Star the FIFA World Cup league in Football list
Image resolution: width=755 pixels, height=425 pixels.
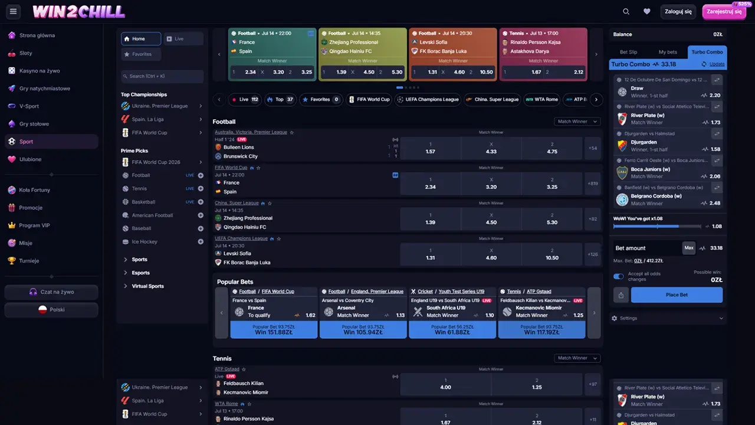pyautogui.click(x=258, y=168)
